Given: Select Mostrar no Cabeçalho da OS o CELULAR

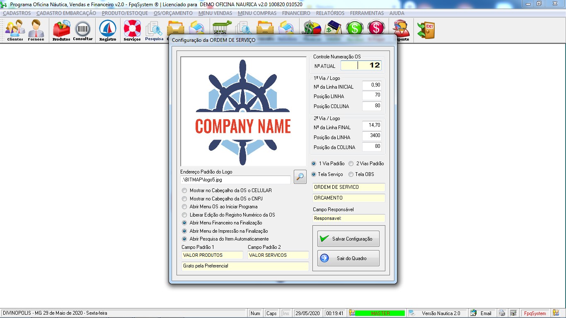Looking at the screenshot, I should (x=227, y=190).
